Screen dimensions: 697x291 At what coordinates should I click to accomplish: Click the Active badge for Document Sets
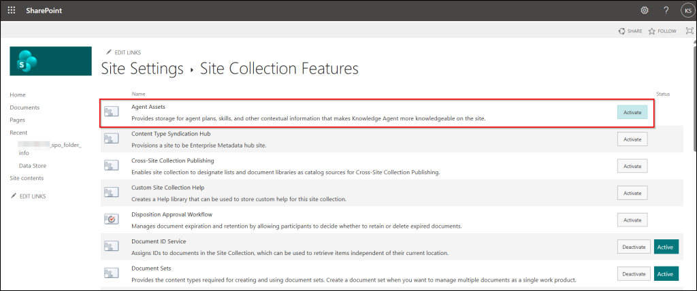pos(666,274)
